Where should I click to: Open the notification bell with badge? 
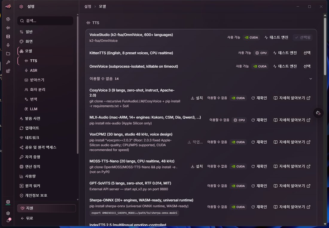pyautogui.click(x=8, y=221)
